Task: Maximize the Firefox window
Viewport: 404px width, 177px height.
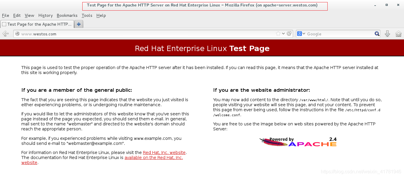Action: point(387,5)
